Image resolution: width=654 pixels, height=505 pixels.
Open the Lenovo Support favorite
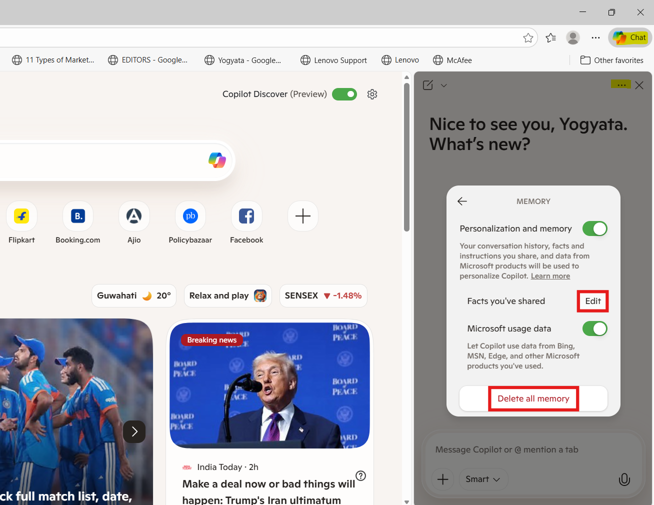tap(333, 60)
